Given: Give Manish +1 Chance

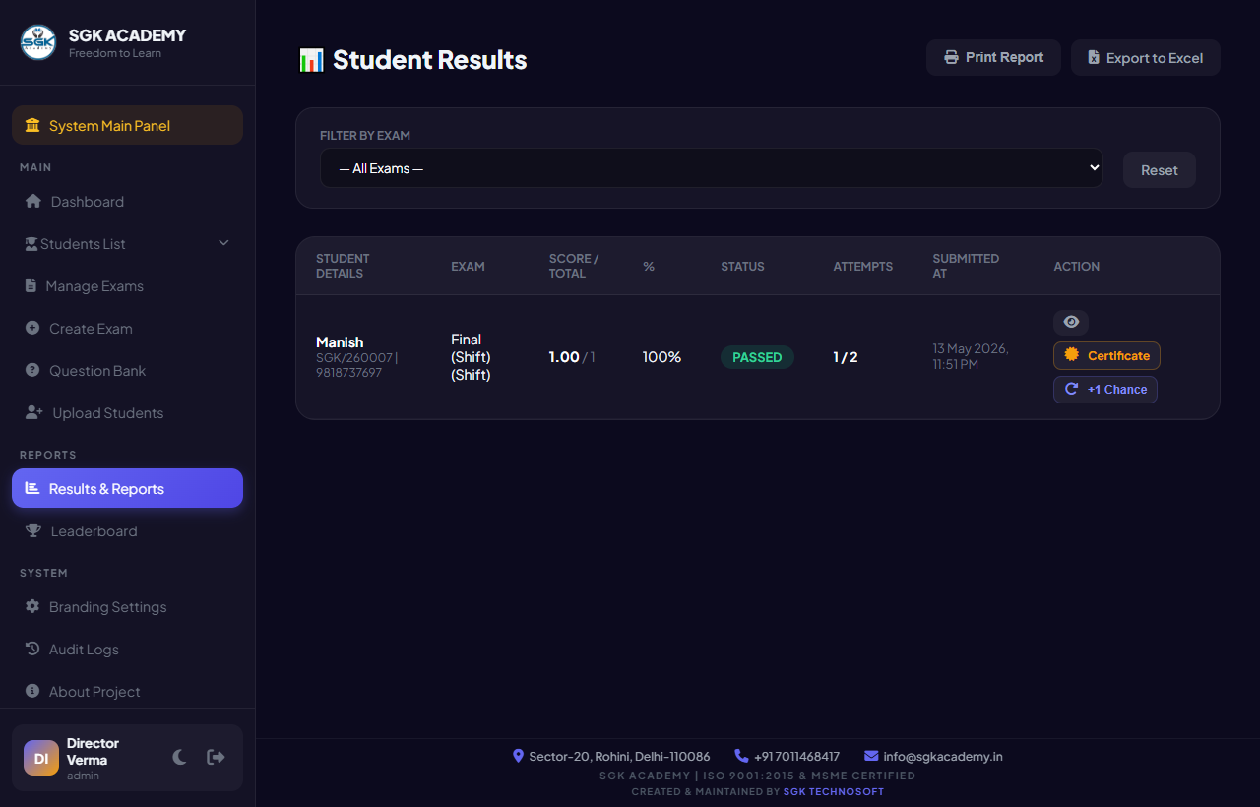Looking at the screenshot, I should (1105, 390).
